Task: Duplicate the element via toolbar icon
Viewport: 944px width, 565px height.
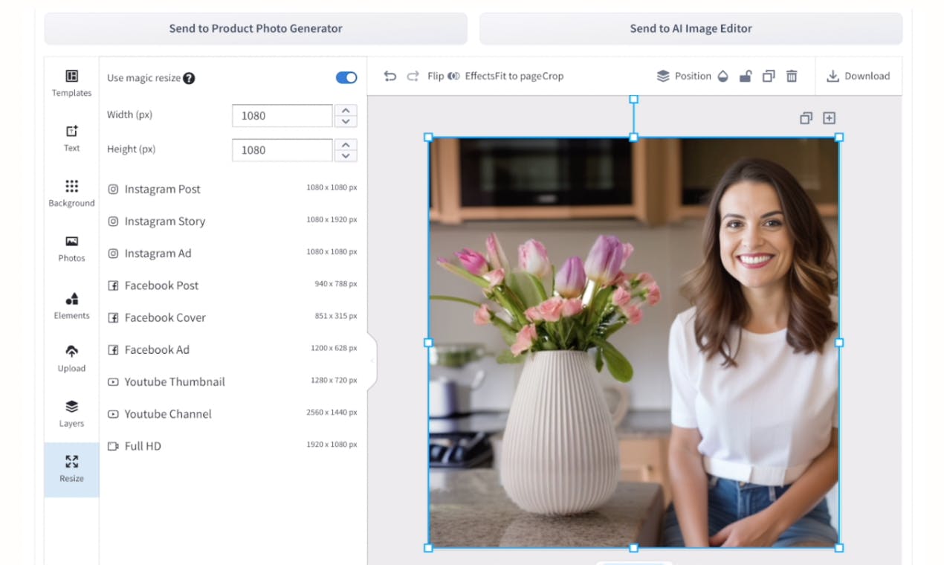Action: pos(769,76)
